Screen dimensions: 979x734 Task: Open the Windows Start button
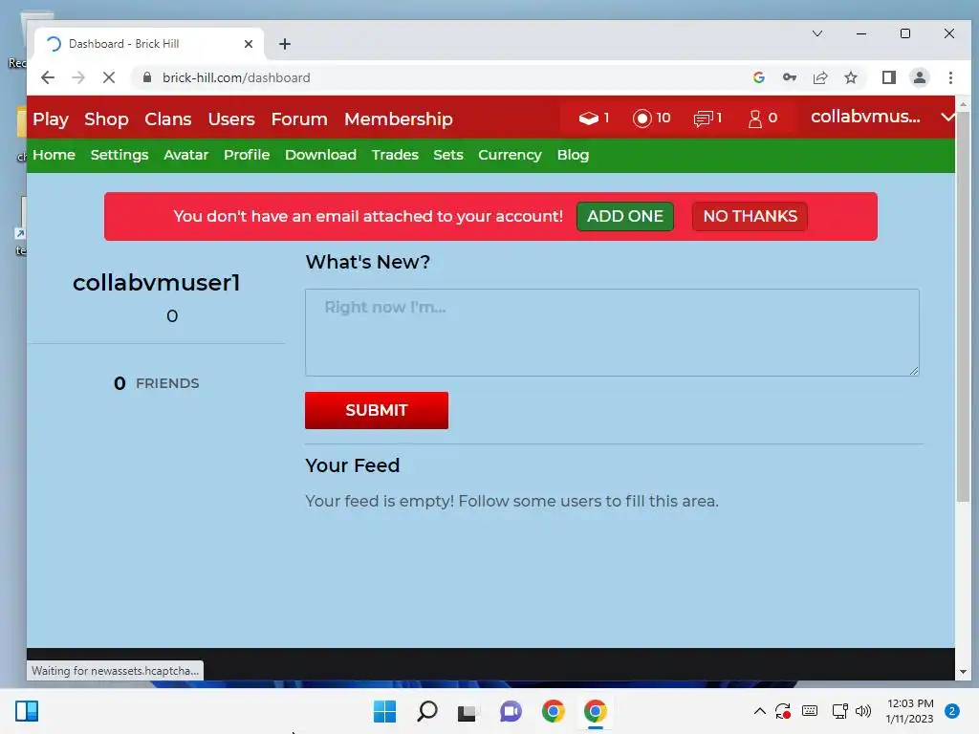coord(384,711)
